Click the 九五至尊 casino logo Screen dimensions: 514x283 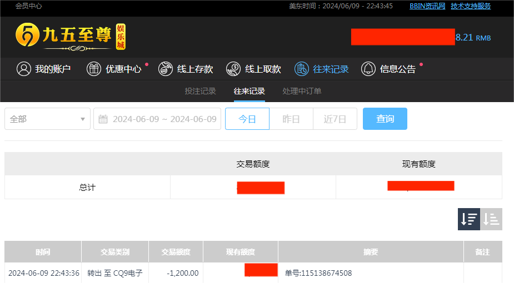pos(71,37)
